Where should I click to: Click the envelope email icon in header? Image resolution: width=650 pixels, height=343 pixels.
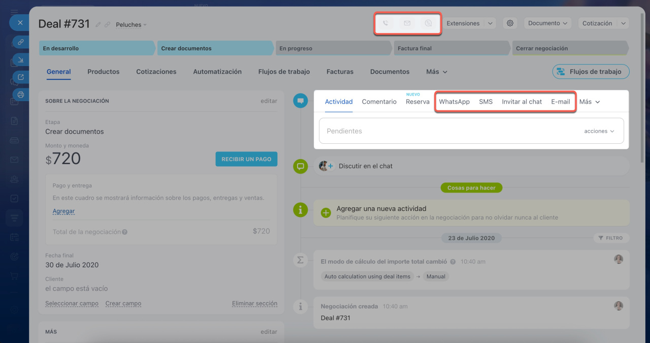[407, 23]
